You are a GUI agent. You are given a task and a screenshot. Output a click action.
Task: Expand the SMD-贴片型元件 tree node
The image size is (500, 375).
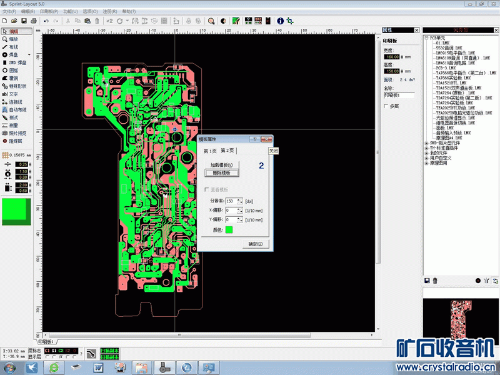coord(426,143)
